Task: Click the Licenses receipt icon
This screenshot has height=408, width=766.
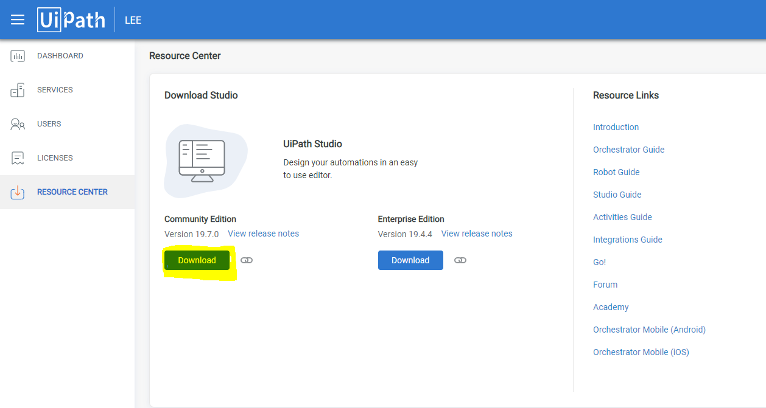Action: click(x=18, y=158)
